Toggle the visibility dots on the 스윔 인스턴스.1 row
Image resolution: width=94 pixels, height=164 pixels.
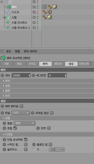tap(38, 28)
